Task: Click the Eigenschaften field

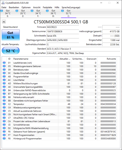Action: pos(83,53)
